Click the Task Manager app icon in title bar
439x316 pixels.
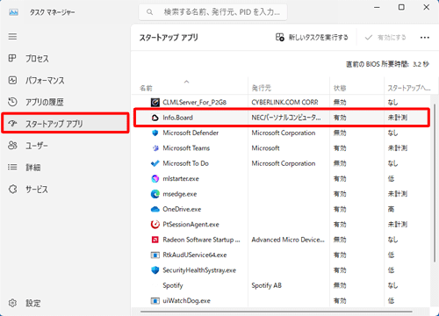pos(13,12)
